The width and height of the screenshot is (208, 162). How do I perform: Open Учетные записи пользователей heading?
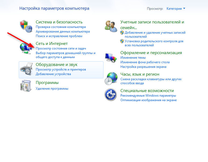pos(152,25)
